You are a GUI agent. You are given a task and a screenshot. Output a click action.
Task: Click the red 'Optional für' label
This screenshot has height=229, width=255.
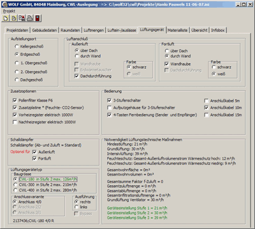click(20, 151)
